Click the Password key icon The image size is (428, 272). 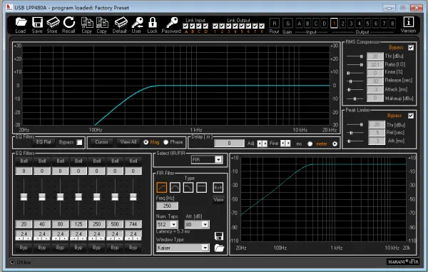point(172,22)
